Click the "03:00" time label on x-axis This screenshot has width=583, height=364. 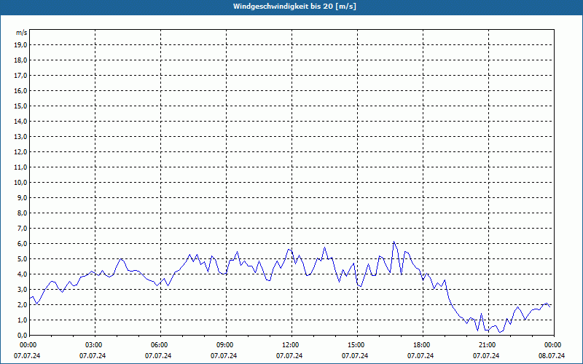point(95,345)
